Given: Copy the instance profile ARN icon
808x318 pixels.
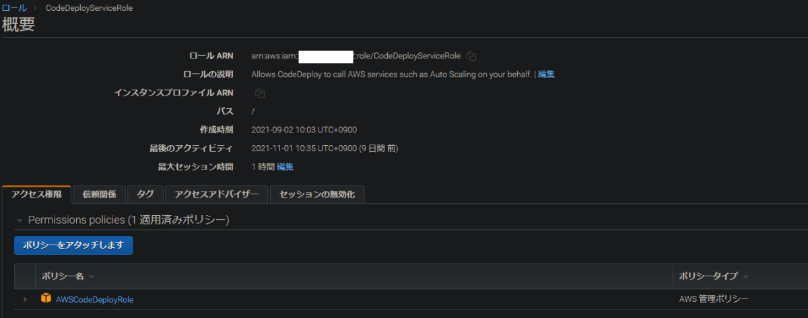Looking at the screenshot, I should click(x=259, y=93).
